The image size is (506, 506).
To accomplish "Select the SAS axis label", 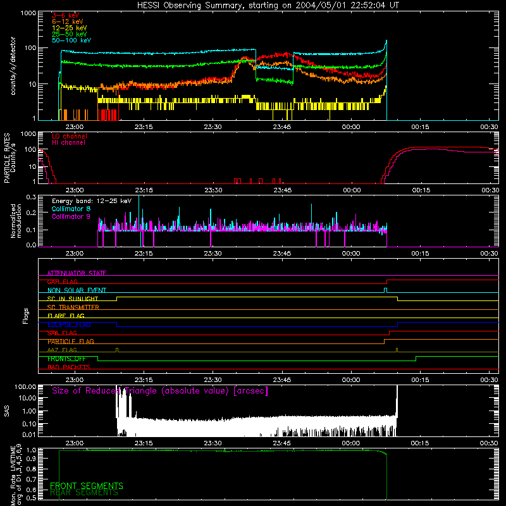I will pos(7,411).
